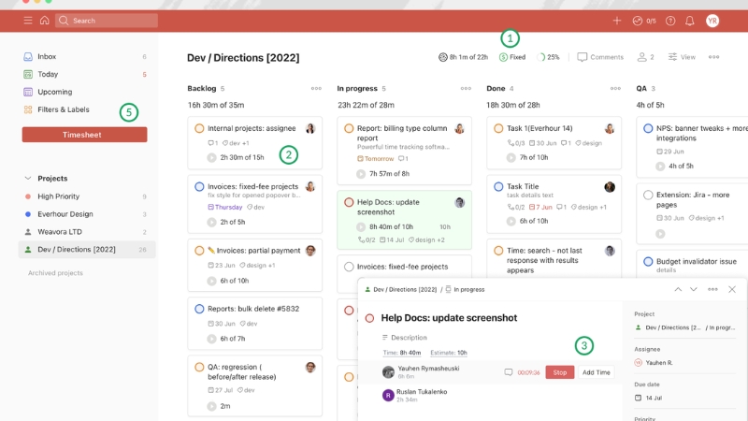Open project Comments
Screen dimensions: 748x421
(600, 57)
